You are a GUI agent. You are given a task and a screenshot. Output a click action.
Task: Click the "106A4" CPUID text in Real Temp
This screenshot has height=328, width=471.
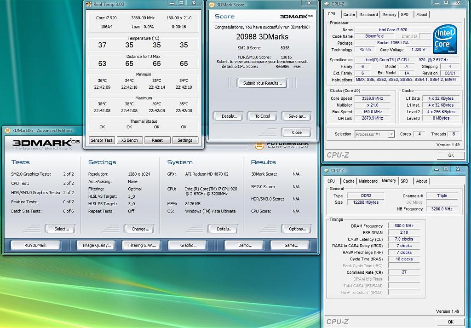[107, 27]
